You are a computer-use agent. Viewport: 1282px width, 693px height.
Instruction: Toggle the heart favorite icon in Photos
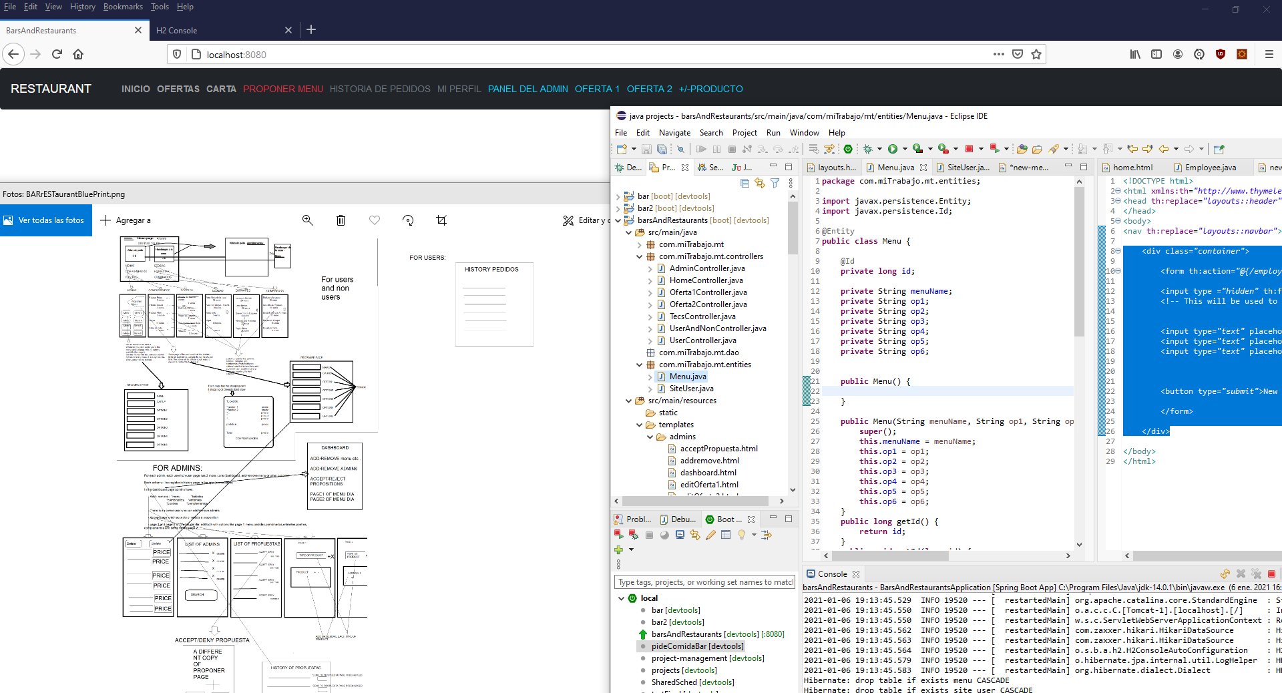pyautogui.click(x=375, y=220)
